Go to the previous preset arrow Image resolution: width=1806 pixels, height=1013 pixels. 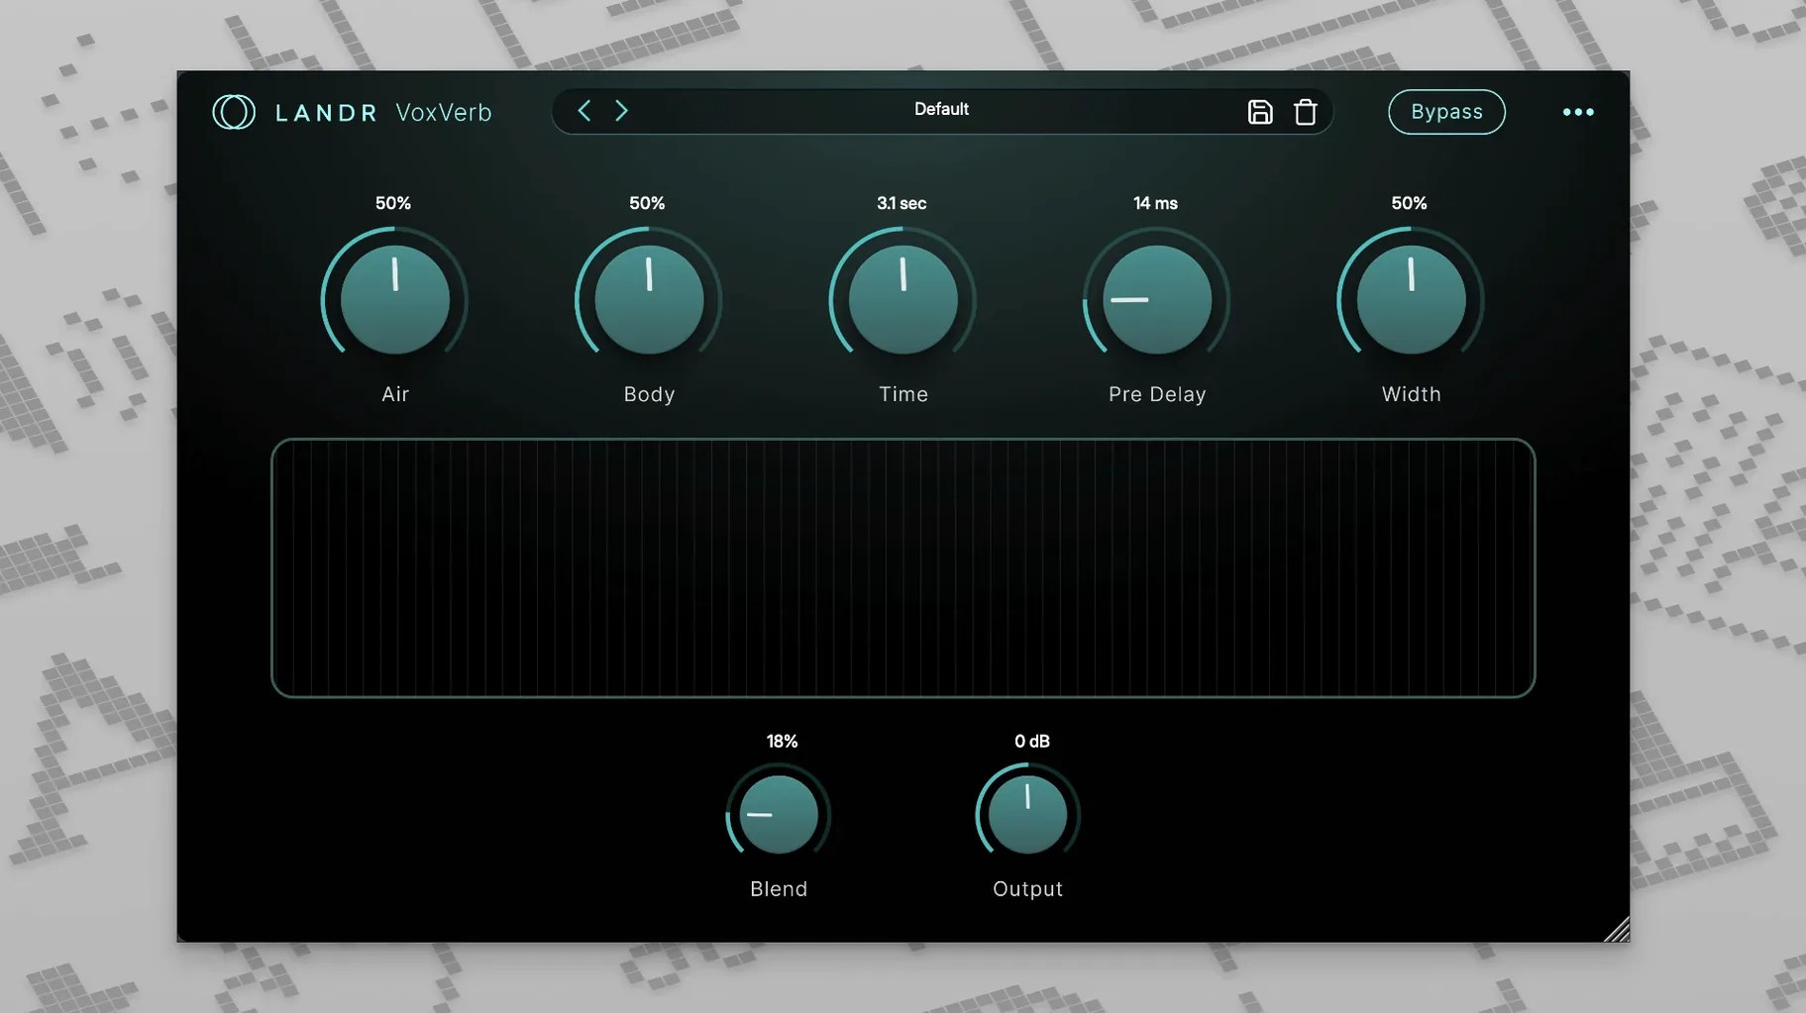point(584,111)
